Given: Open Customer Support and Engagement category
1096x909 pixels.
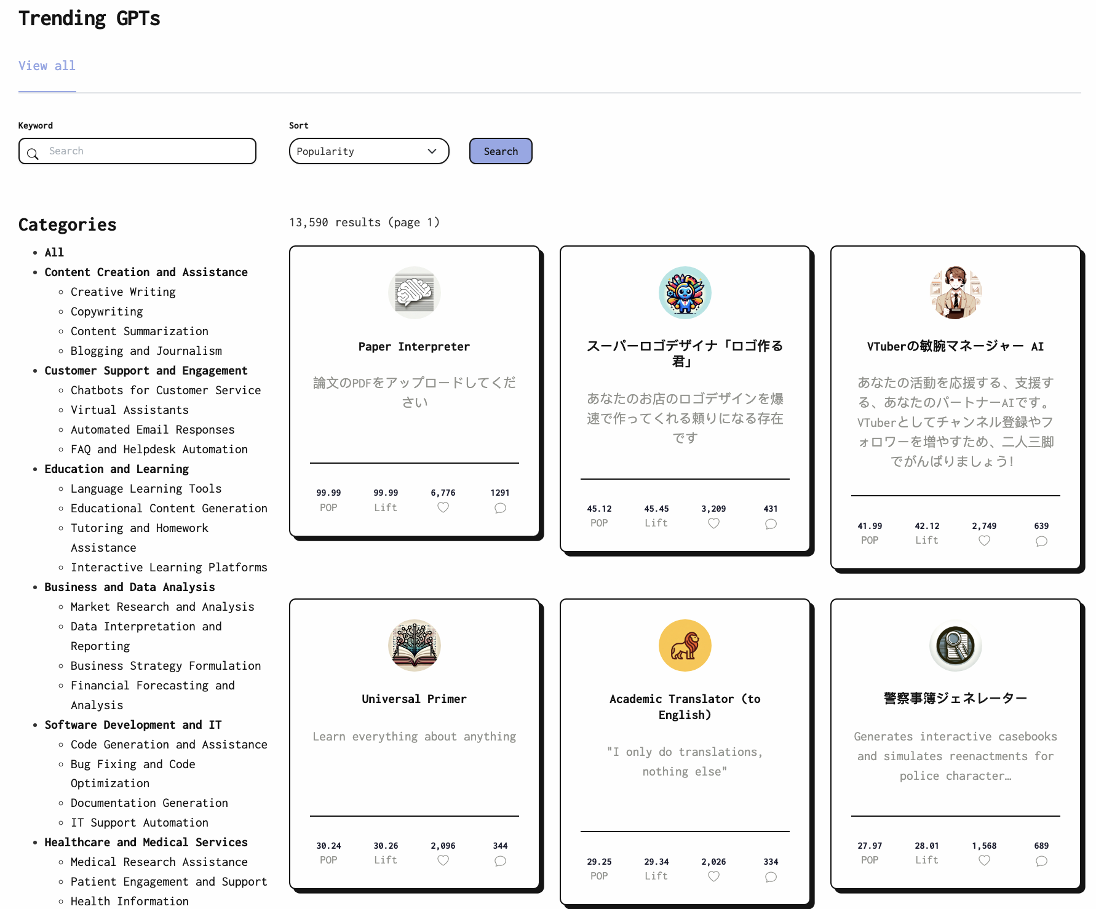Looking at the screenshot, I should [146, 370].
